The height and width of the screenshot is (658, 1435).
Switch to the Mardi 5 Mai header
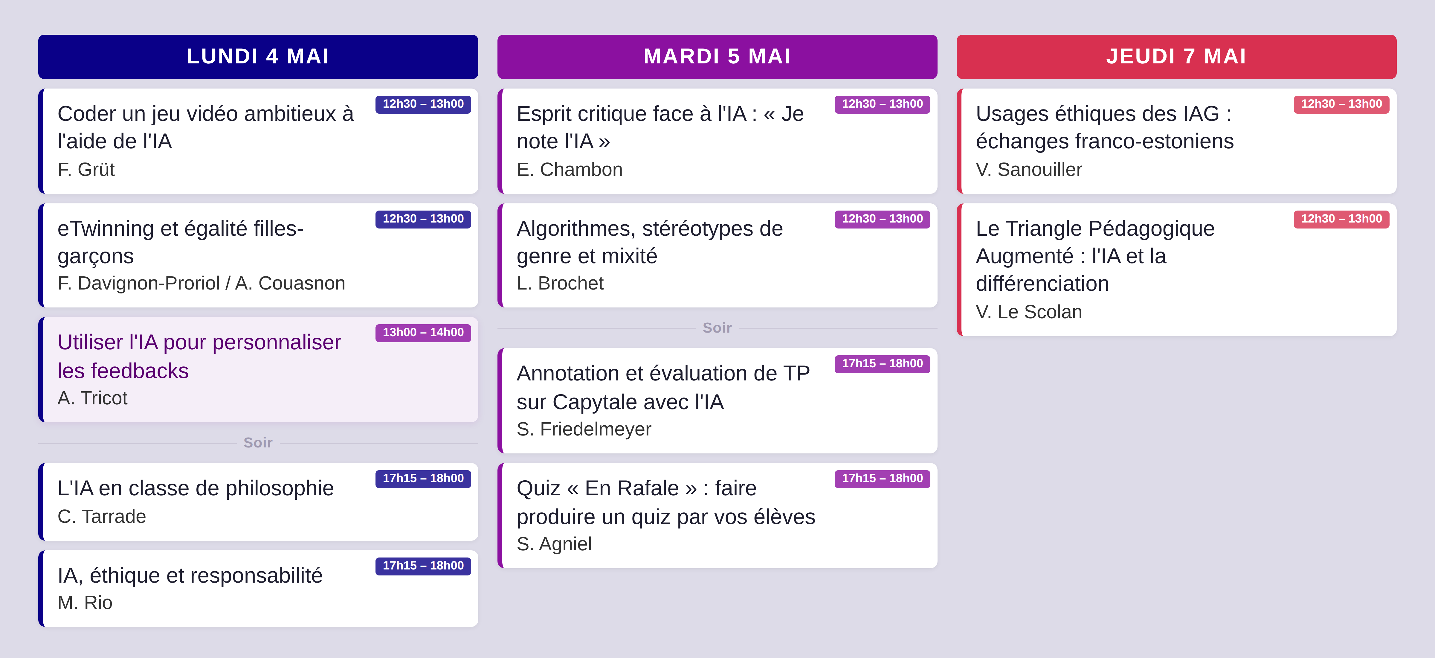point(717,56)
